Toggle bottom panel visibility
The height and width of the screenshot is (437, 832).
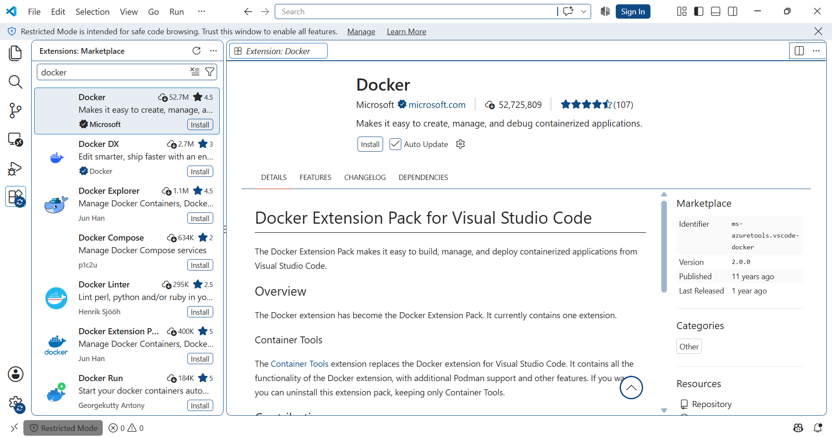[716, 12]
